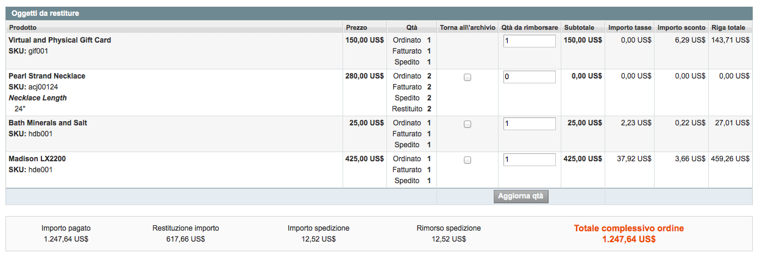Screen dimensions: 757x255
Task: Click the Prodotto column header
Action: [23, 27]
